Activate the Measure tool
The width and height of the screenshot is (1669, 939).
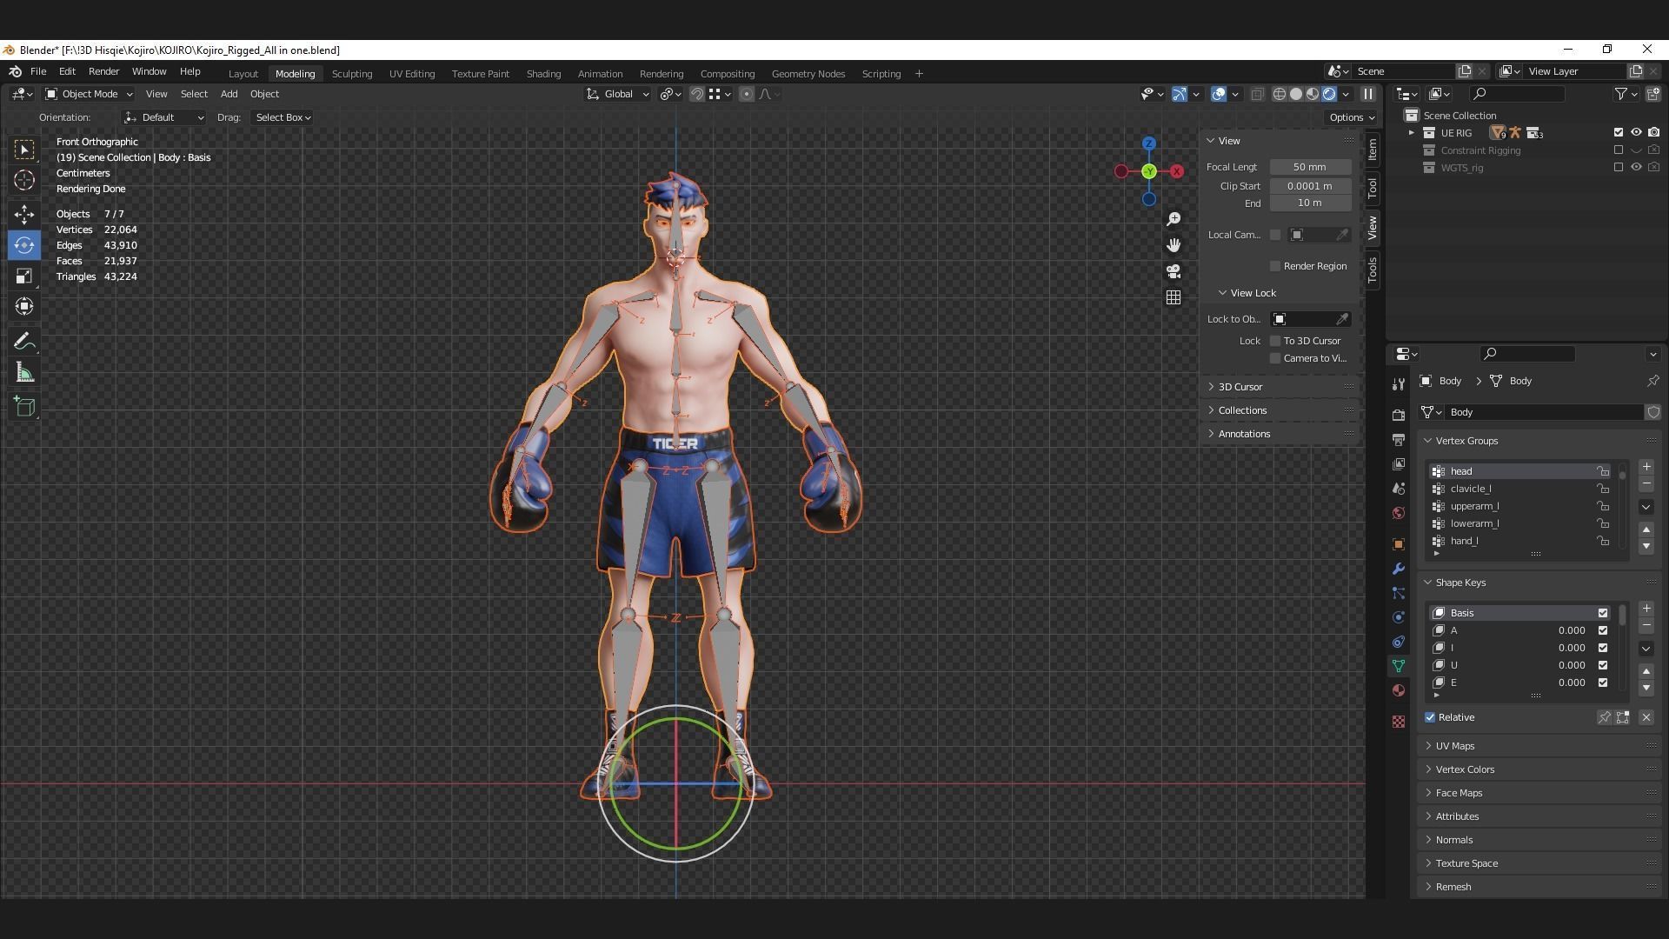[x=24, y=374]
